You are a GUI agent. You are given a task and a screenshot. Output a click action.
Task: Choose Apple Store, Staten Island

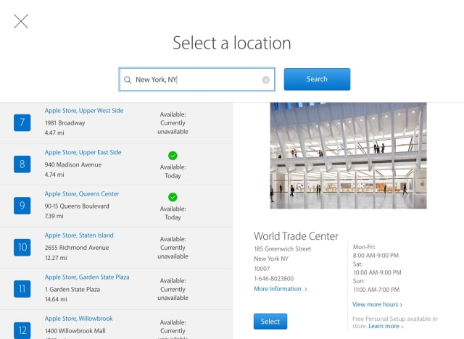click(79, 235)
